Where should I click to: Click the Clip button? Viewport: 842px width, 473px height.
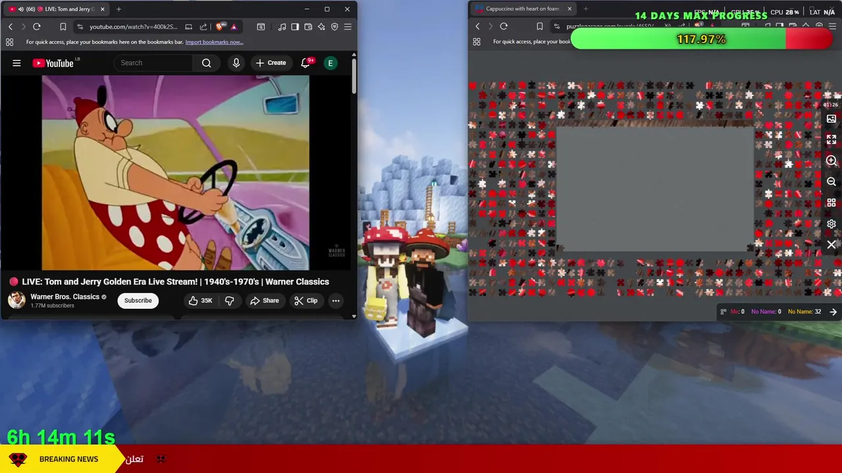[306, 301]
